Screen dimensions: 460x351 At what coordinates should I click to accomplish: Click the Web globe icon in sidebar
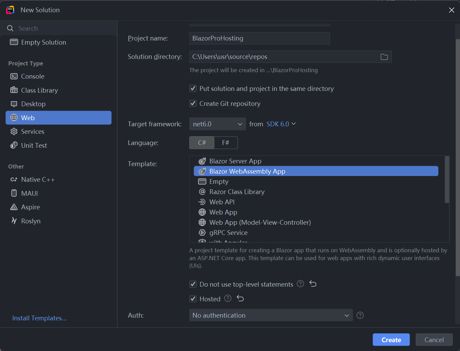coord(14,118)
